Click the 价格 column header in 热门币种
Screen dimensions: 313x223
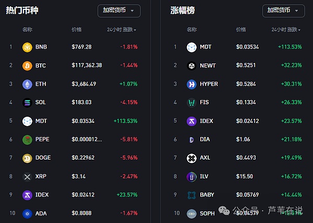(77, 30)
